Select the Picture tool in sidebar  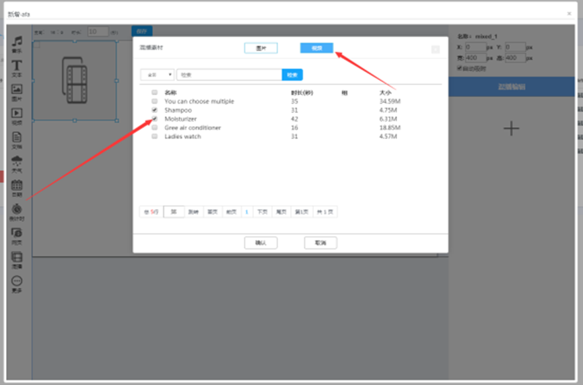pyautogui.click(x=17, y=90)
